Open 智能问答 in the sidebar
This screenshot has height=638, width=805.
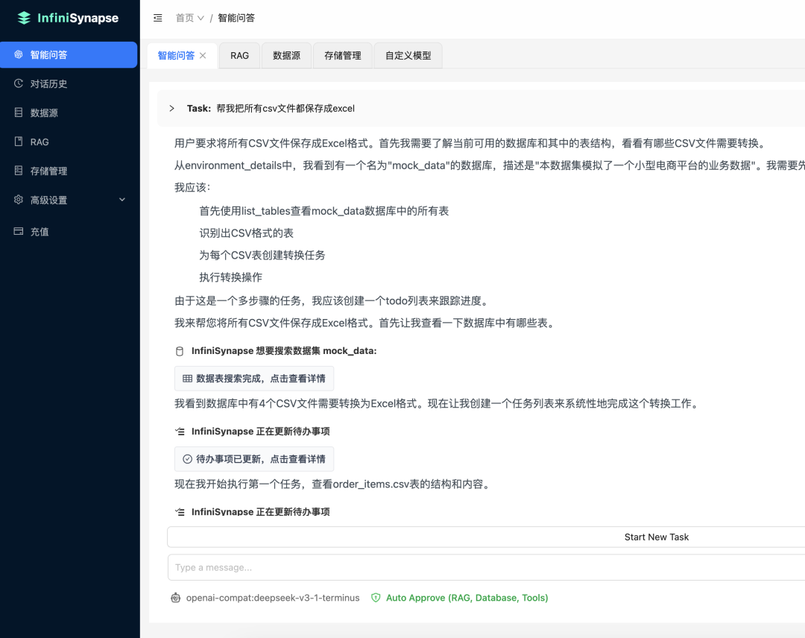[x=69, y=54]
